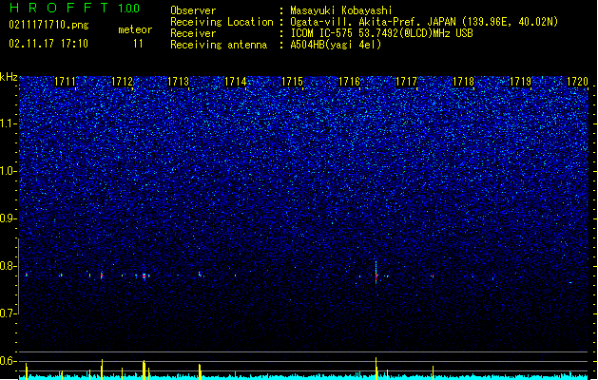Click time marker 1711

click(65, 82)
